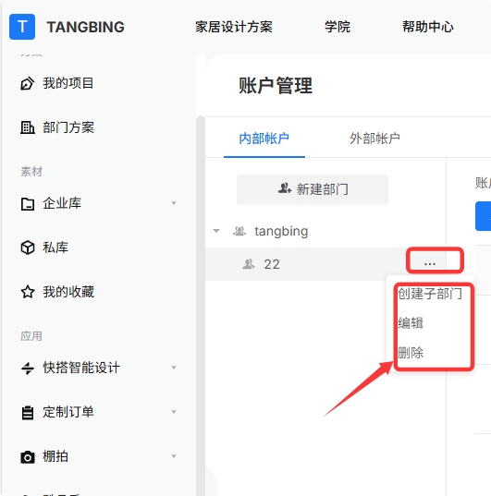
Task: Open 我的项目 via its pencil icon
Action: [x=27, y=83]
